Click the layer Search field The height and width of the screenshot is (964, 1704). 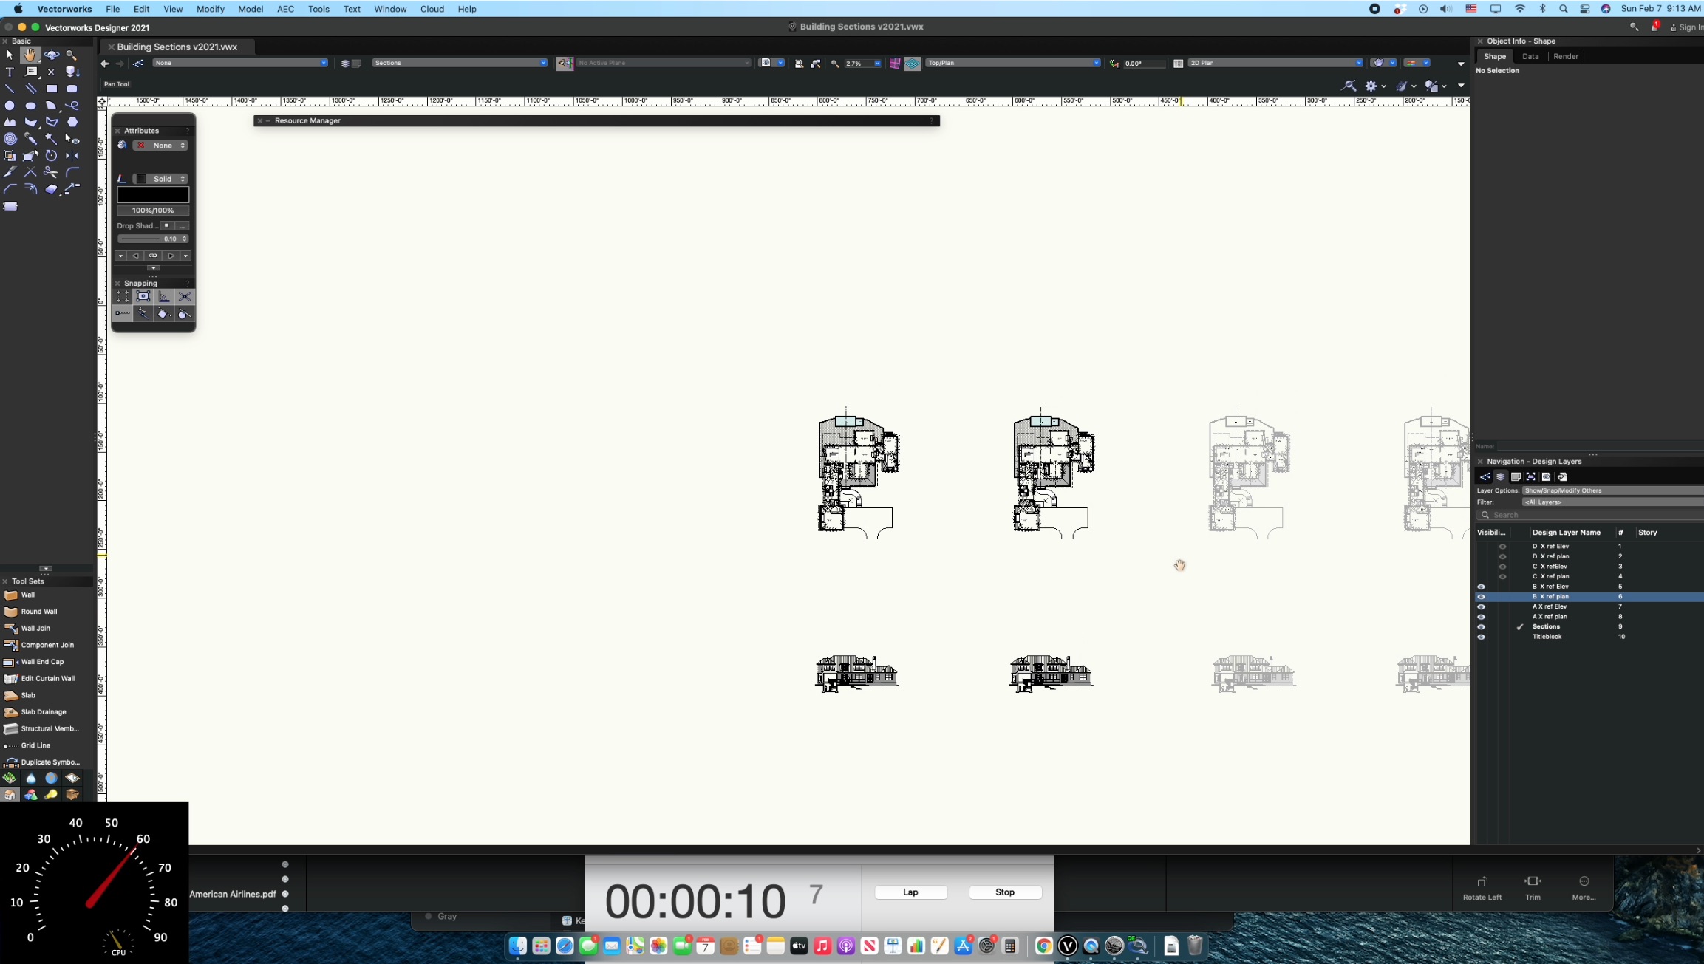(1589, 515)
